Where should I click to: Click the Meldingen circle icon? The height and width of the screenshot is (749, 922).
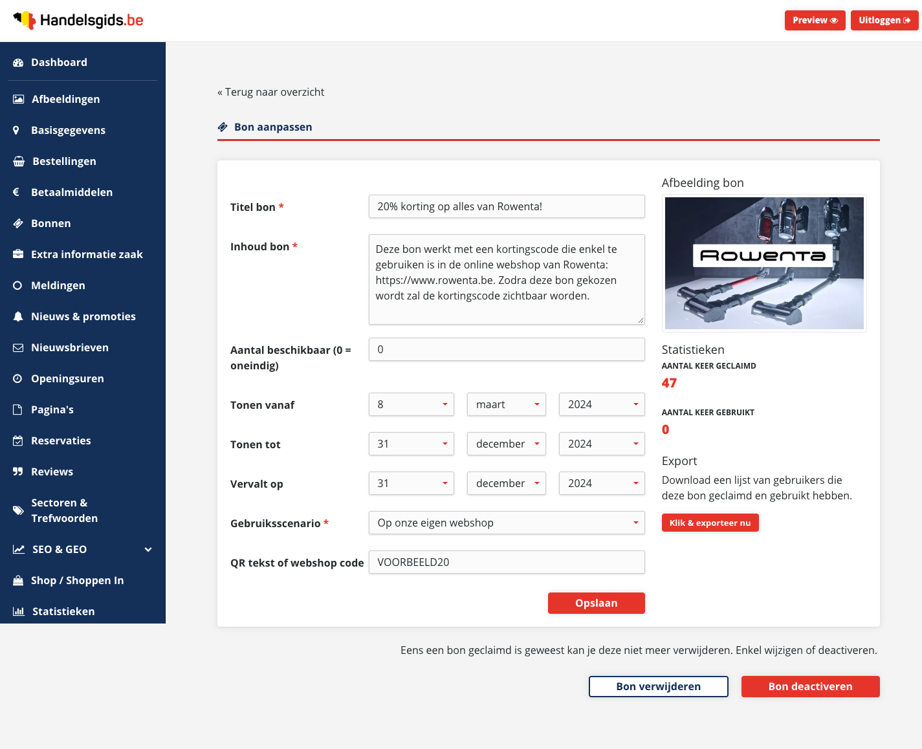pos(17,285)
